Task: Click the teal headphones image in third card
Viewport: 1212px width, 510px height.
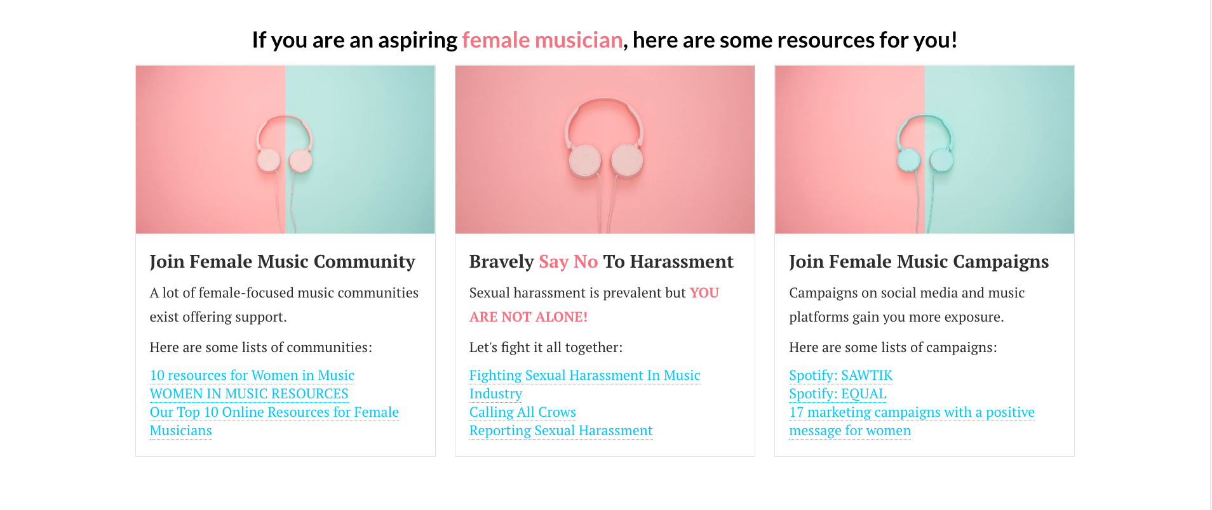Action: pos(924,150)
